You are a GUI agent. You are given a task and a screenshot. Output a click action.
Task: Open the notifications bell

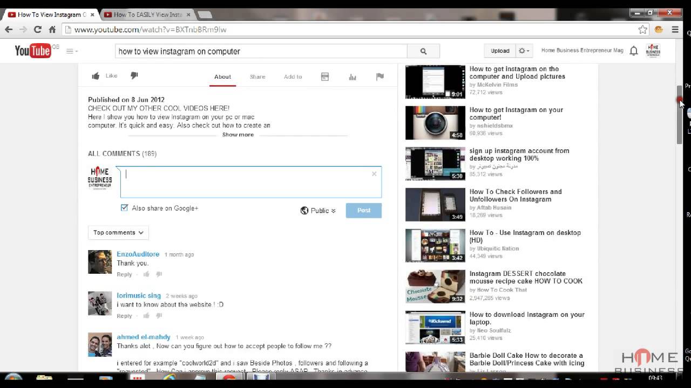[634, 51]
